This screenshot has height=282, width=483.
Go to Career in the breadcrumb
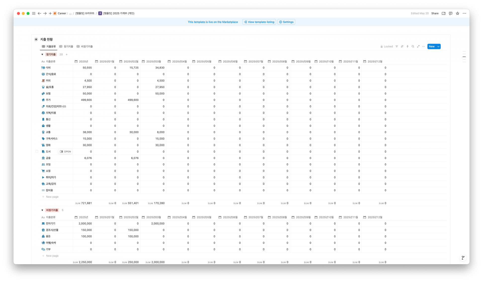62,13
